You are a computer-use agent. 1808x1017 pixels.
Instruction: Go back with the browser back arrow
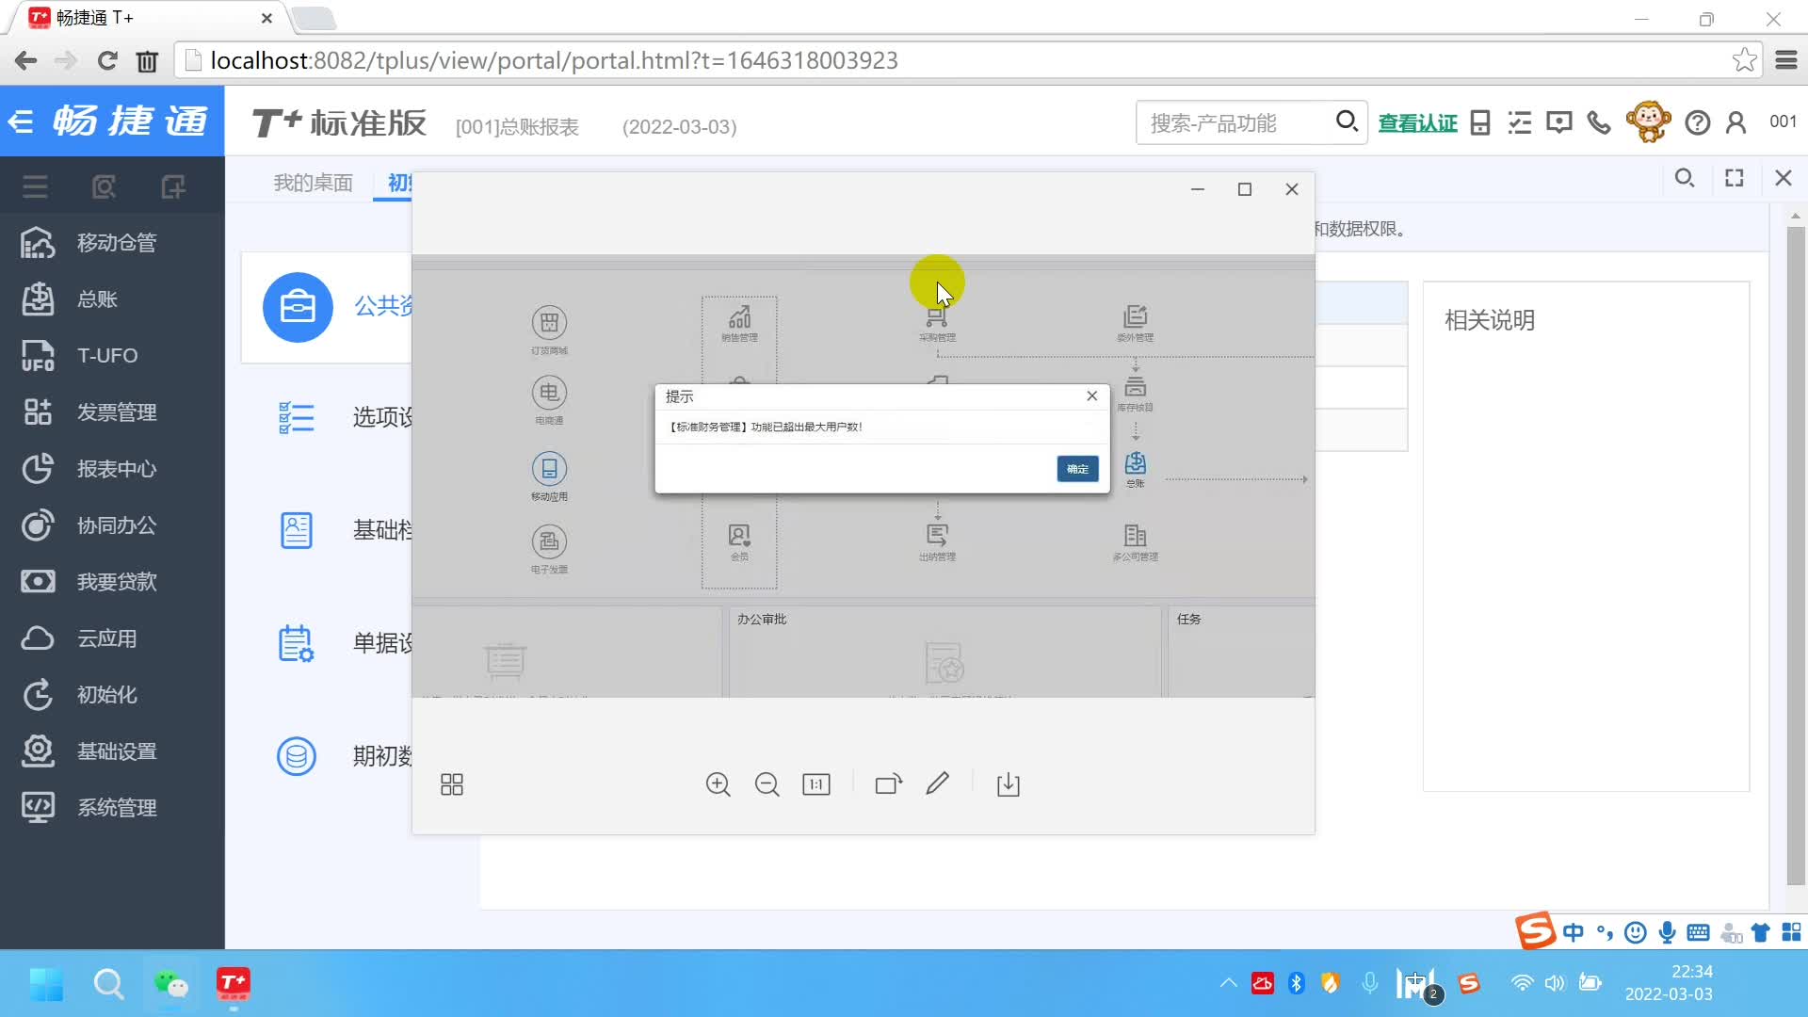tap(26, 61)
